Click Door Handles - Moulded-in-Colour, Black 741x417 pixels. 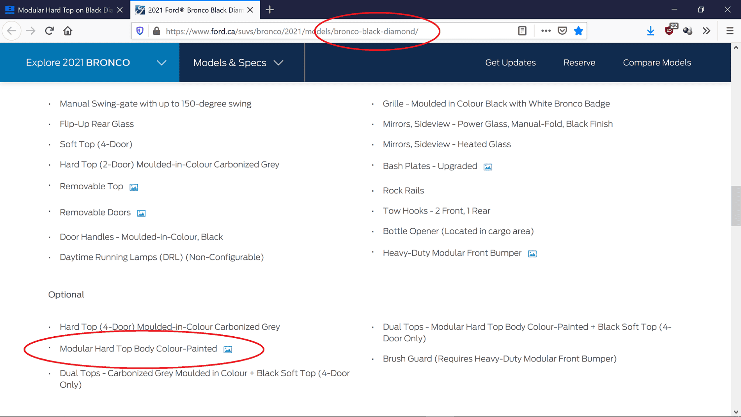tap(141, 237)
